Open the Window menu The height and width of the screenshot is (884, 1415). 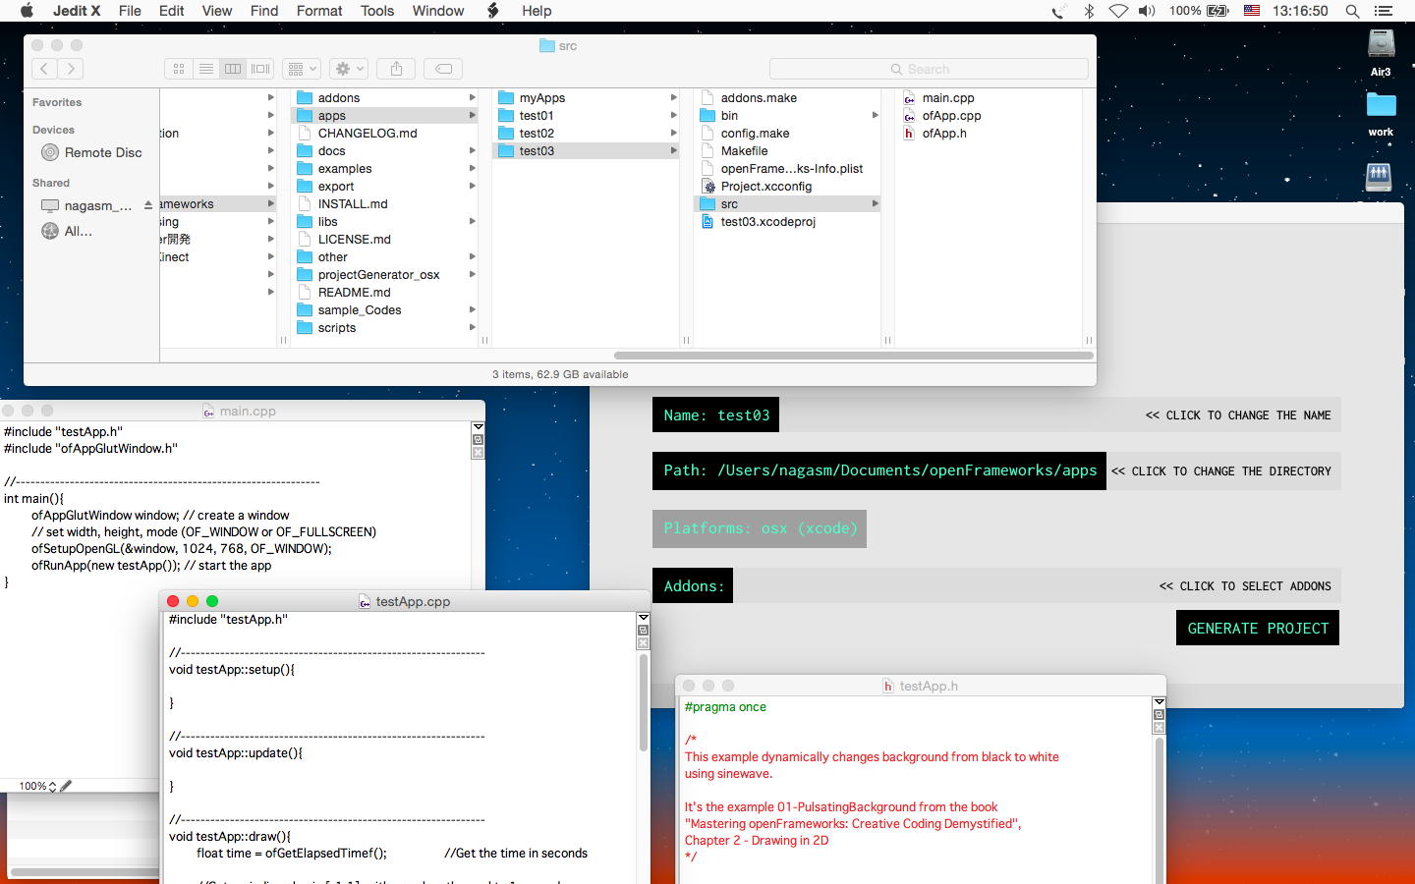(438, 11)
